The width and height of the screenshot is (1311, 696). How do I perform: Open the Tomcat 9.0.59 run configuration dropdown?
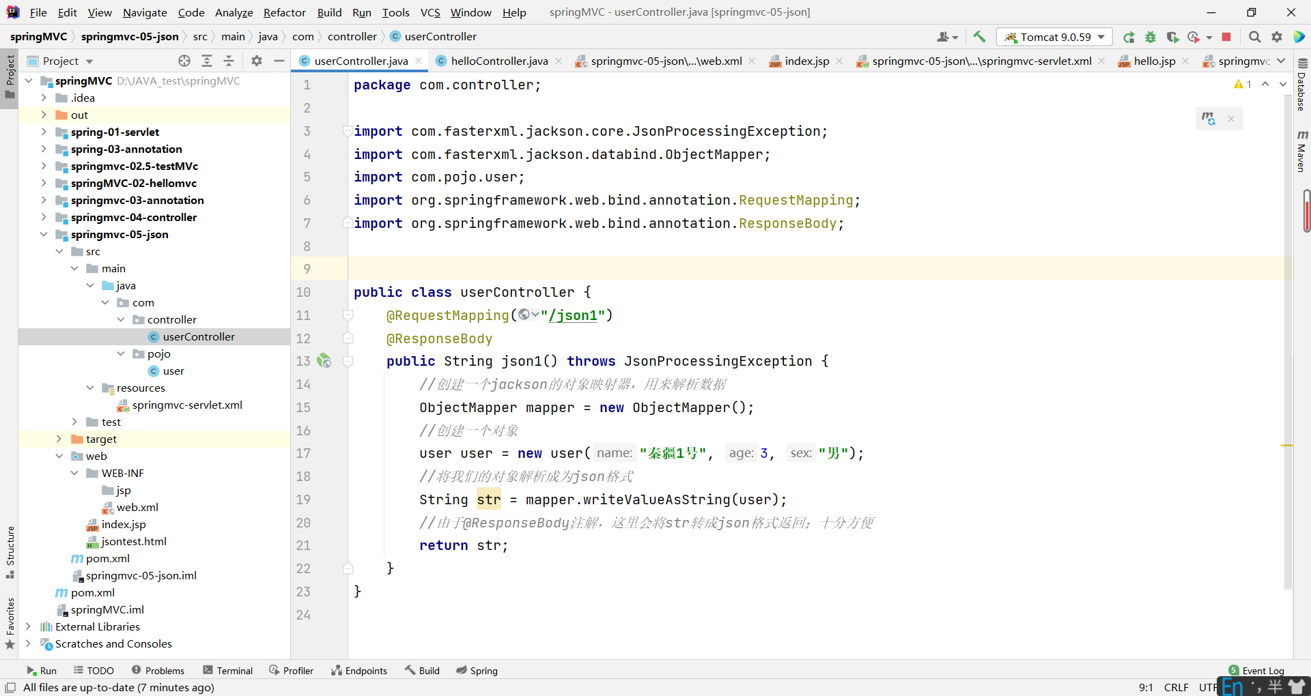pyautogui.click(x=1055, y=37)
